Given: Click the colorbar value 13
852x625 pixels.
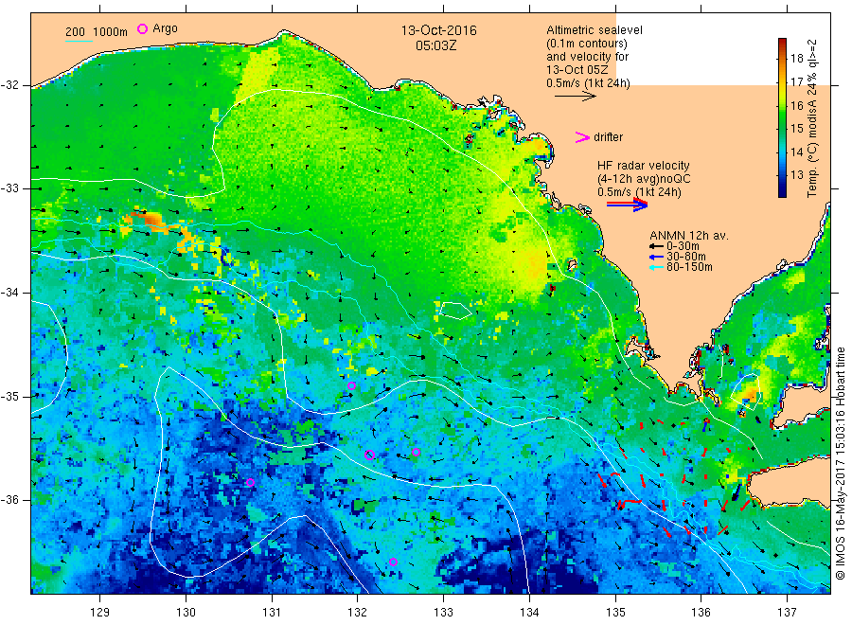Looking at the screenshot, I should (x=796, y=175).
